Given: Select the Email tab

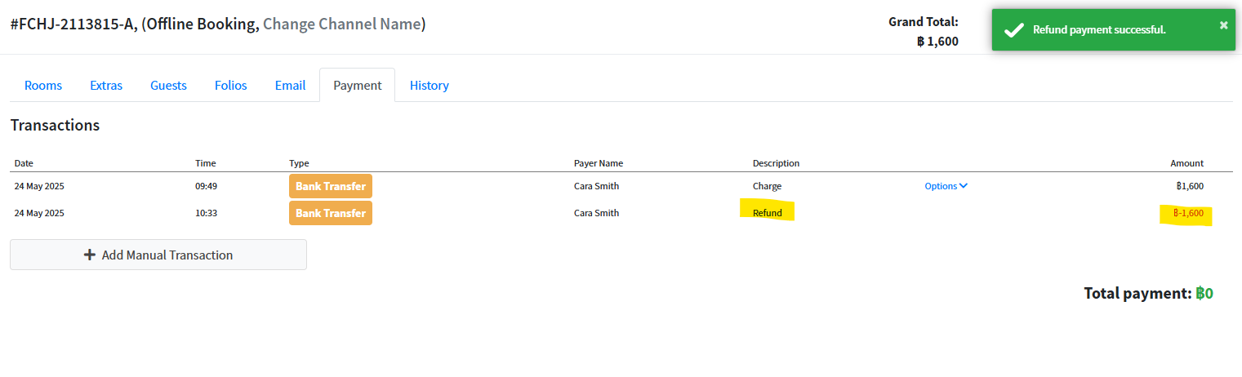Looking at the screenshot, I should coord(290,85).
